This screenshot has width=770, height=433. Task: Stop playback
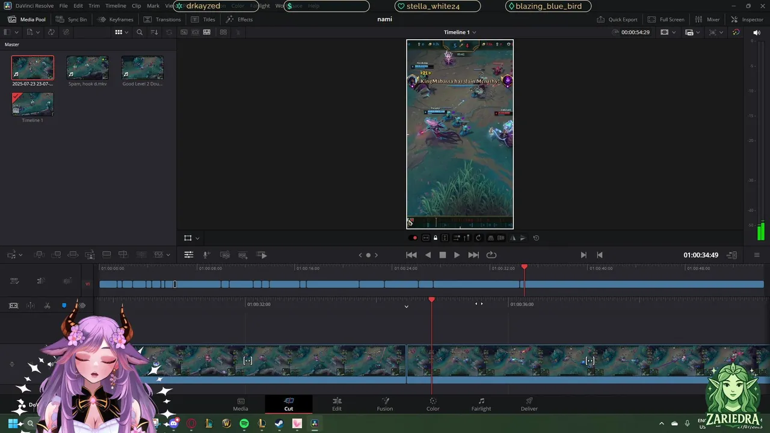click(x=443, y=255)
